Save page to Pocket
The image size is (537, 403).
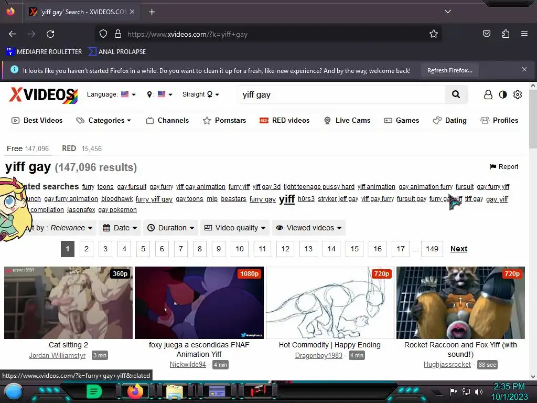(486, 34)
